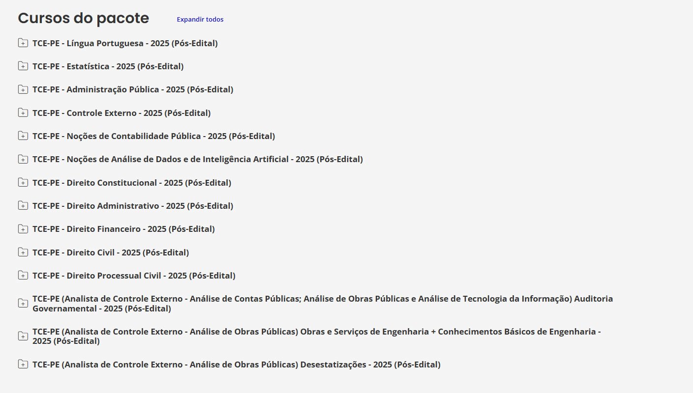Click folder plus icon next to Estatística

[23, 66]
